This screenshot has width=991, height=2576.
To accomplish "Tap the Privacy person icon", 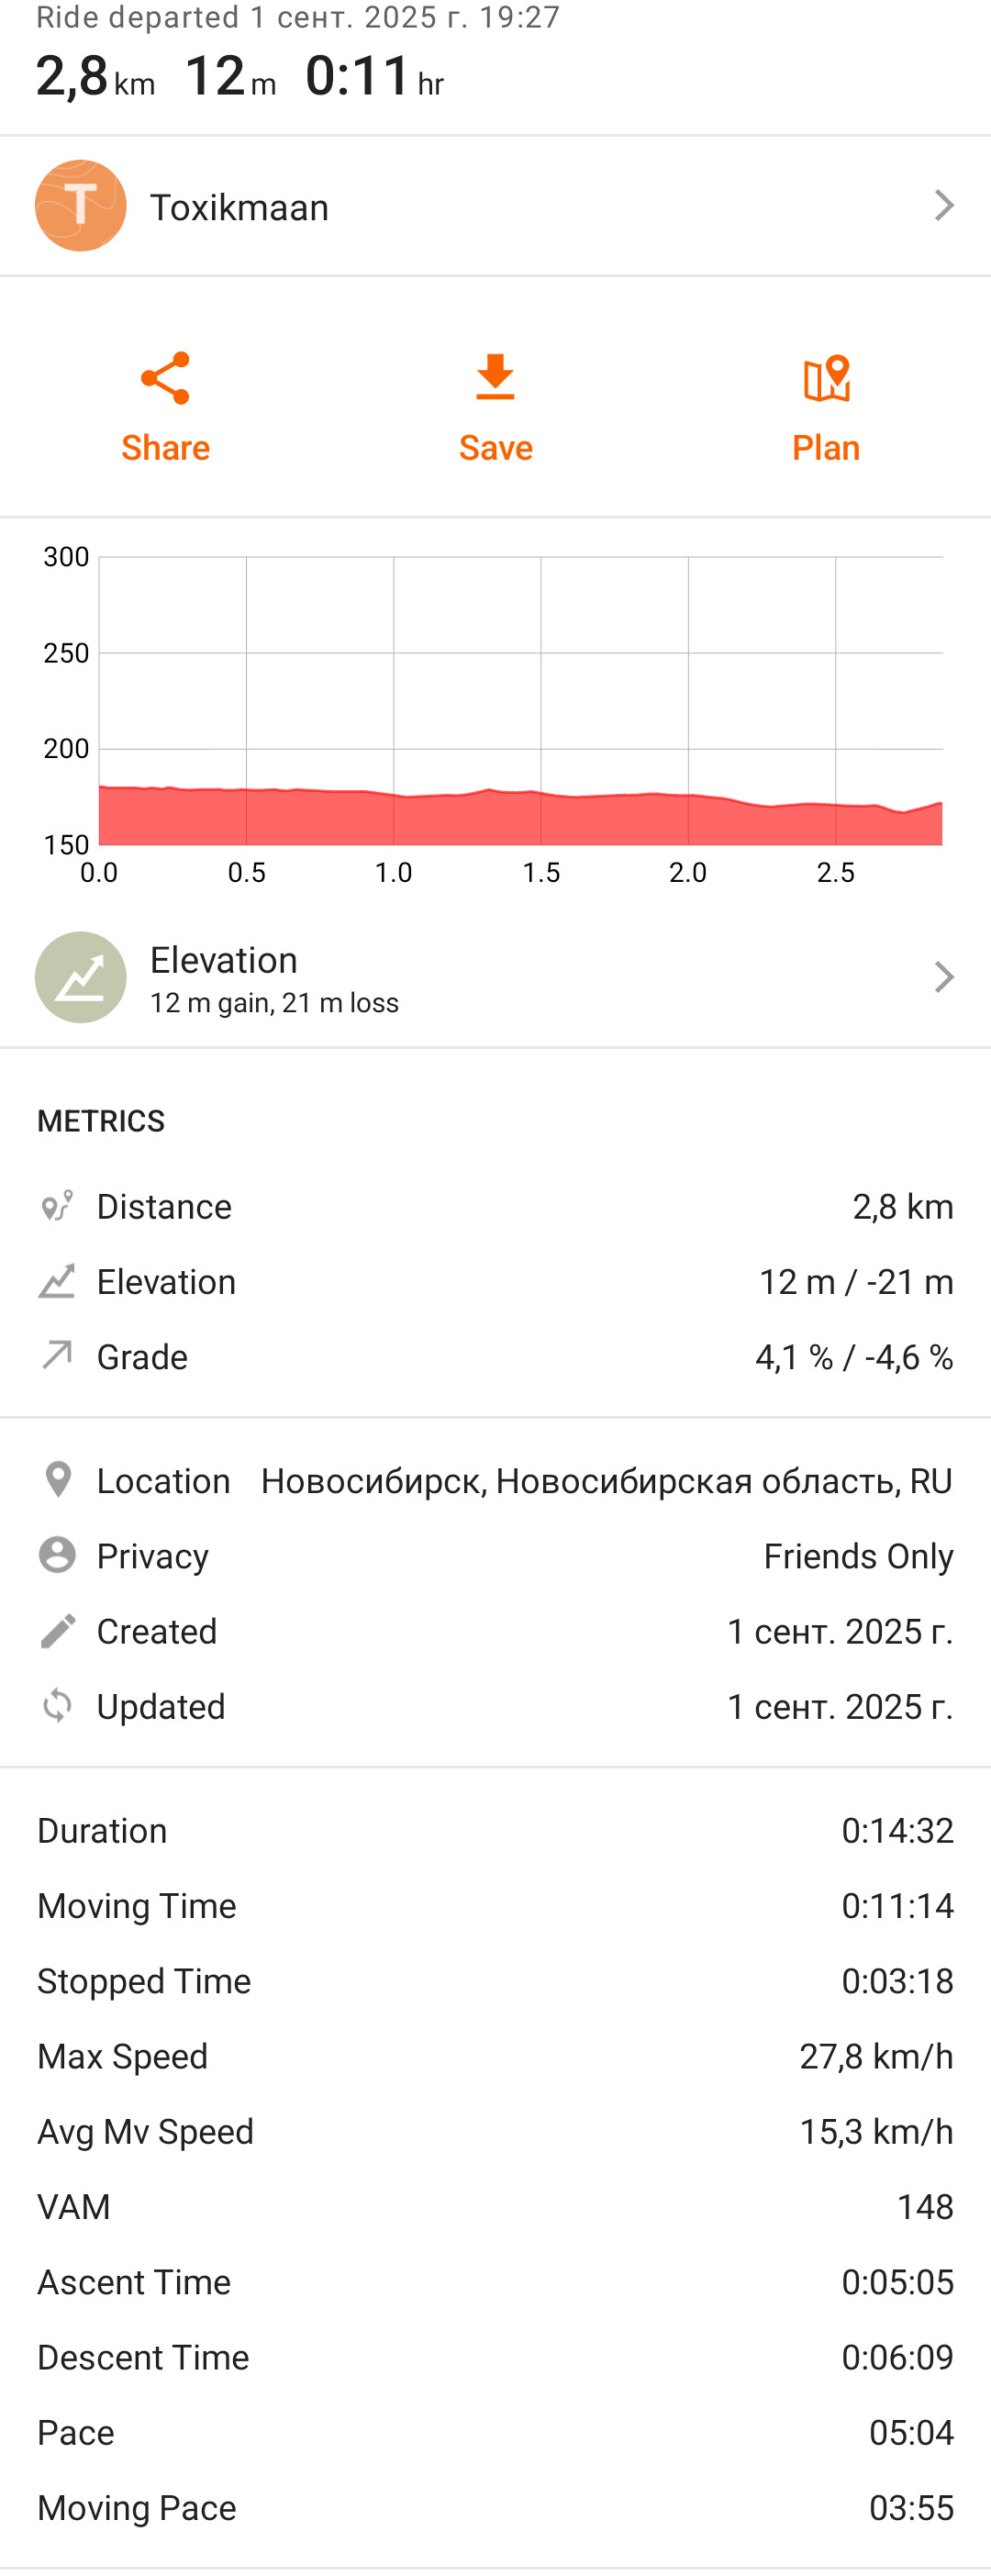I will [57, 1555].
